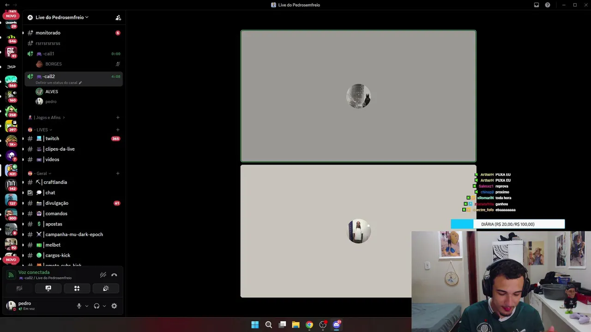Add a channel to the Geral category

click(118, 173)
